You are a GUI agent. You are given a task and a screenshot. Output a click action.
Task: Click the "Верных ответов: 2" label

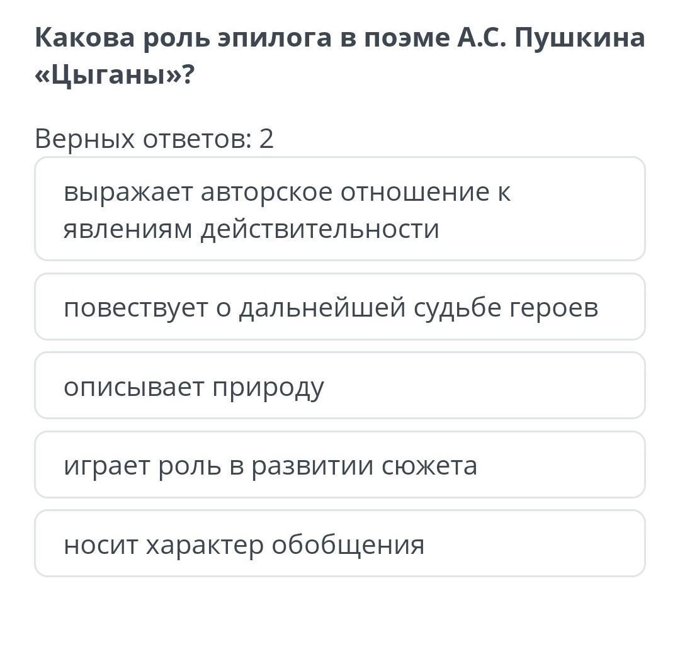click(x=154, y=138)
